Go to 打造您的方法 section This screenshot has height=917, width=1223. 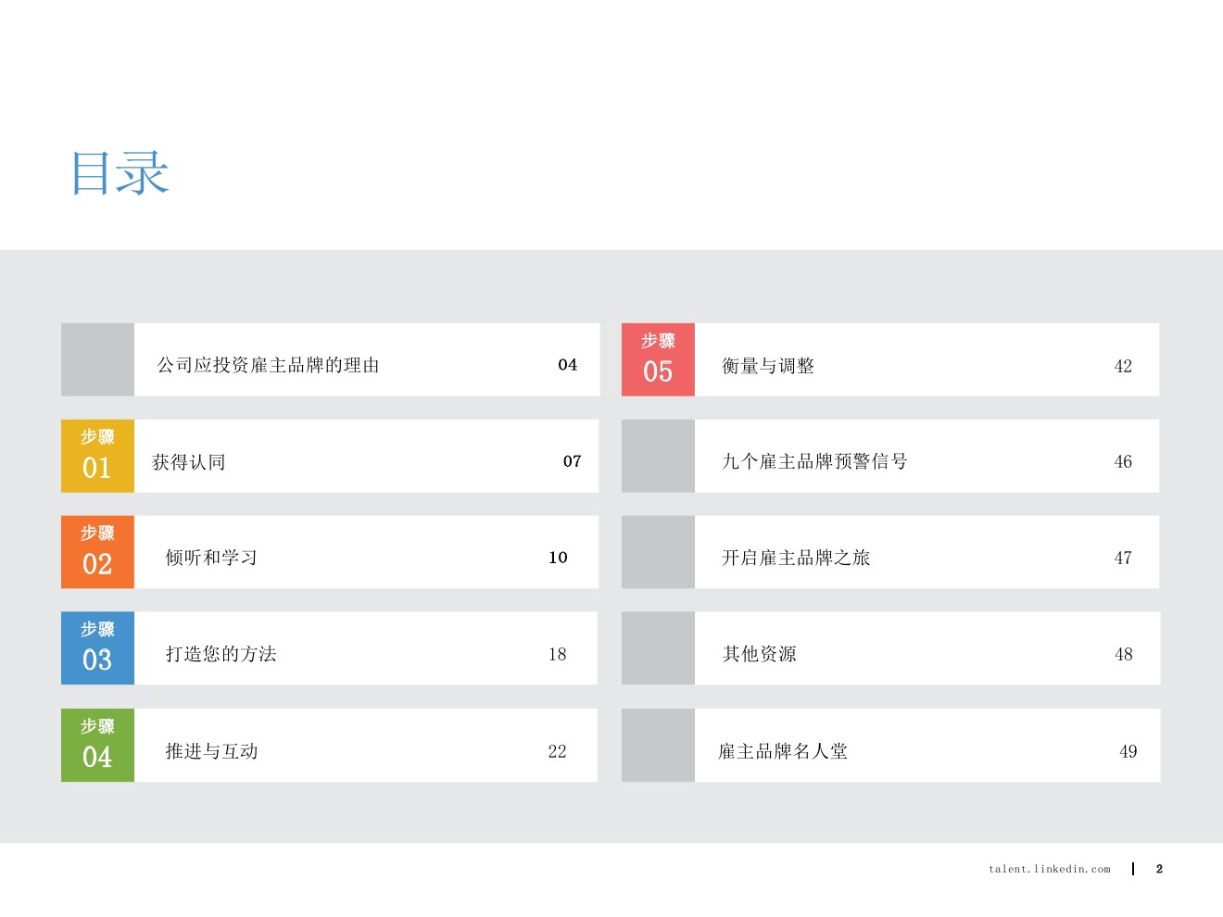tap(221, 654)
